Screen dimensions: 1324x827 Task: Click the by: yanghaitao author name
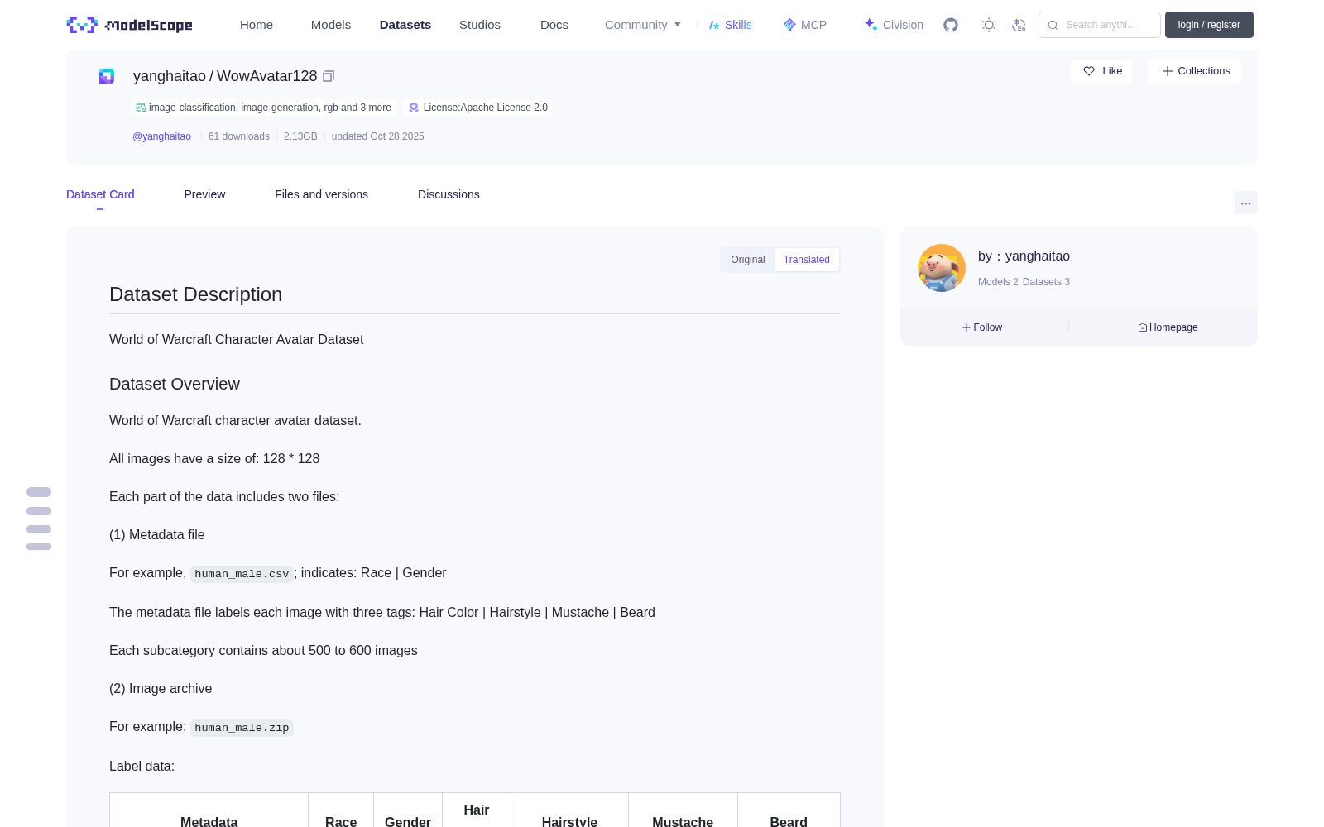tap(1024, 256)
